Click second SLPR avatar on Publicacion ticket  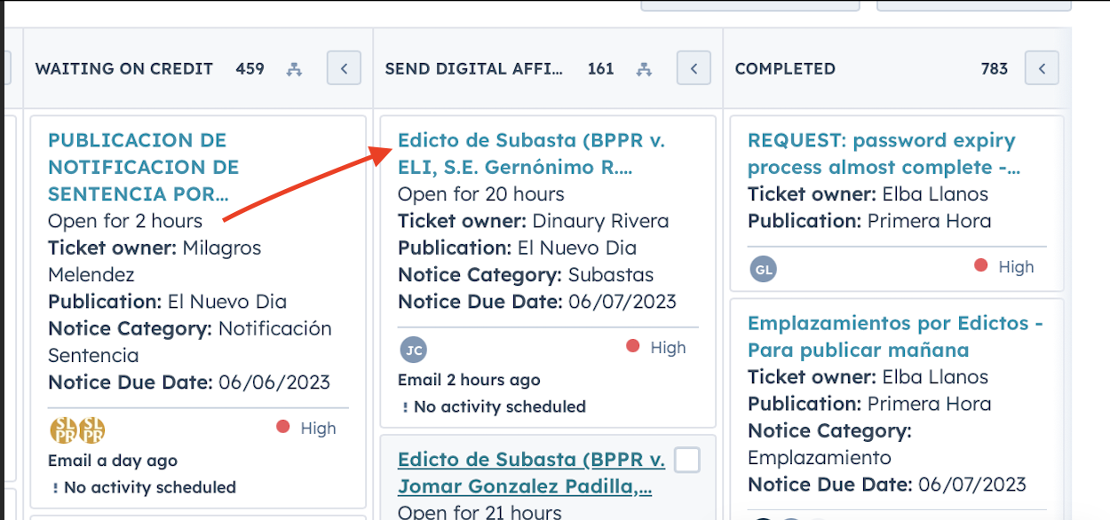pyautogui.click(x=92, y=430)
